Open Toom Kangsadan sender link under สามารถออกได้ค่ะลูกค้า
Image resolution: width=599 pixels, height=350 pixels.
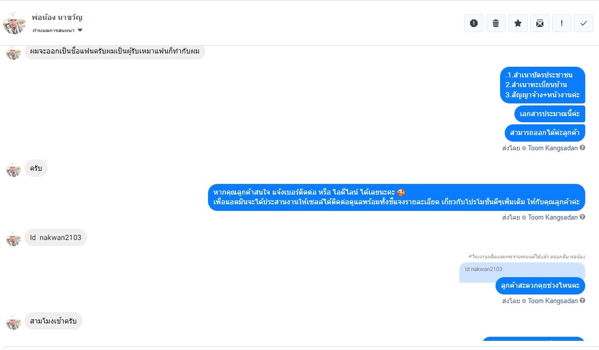pos(553,148)
